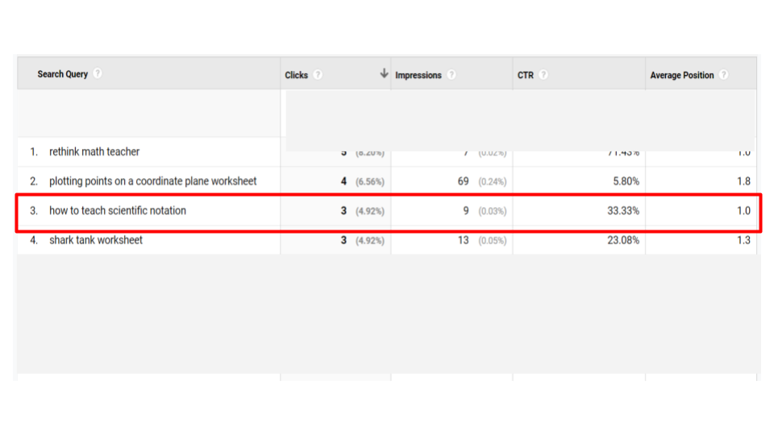
Task: Click the help icon next to Search Query
Action: point(98,74)
